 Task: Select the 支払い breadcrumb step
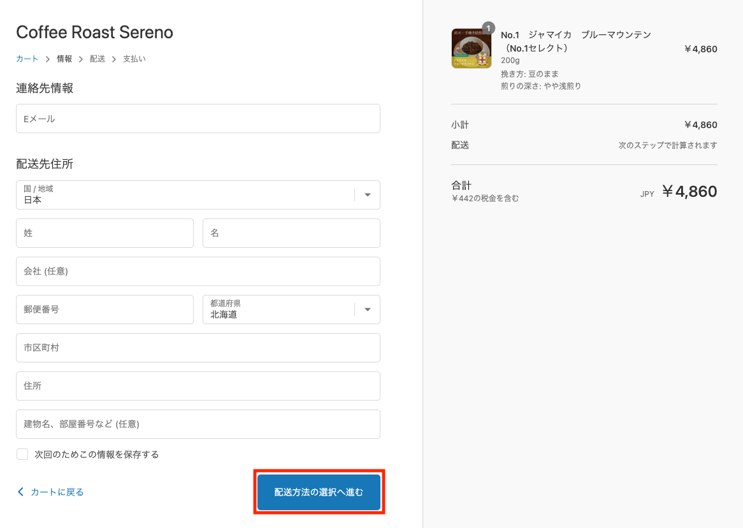134,59
